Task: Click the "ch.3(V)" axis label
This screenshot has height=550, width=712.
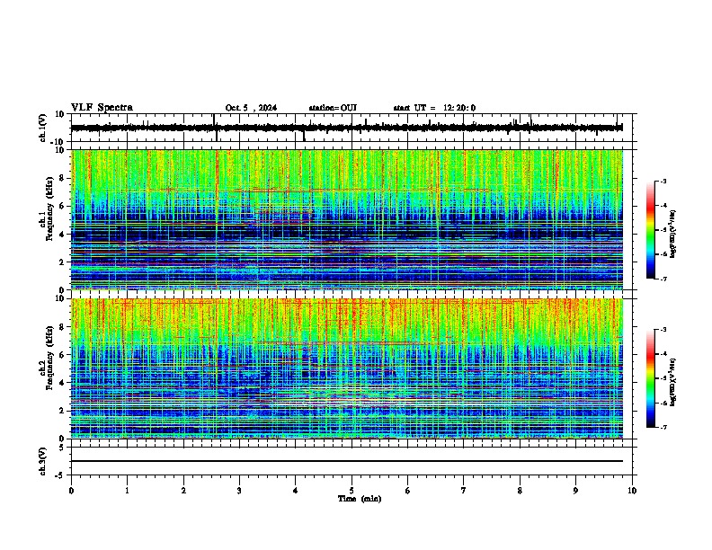Action: click(x=43, y=461)
